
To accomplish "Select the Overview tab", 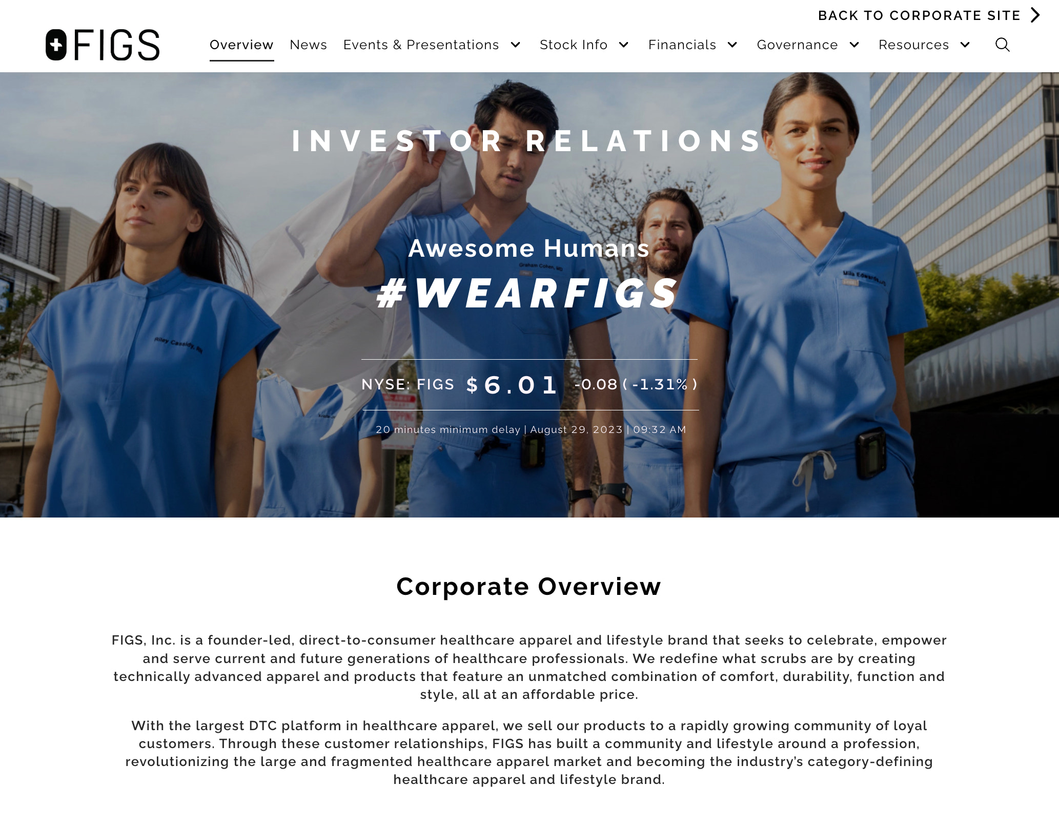I will 241,45.
